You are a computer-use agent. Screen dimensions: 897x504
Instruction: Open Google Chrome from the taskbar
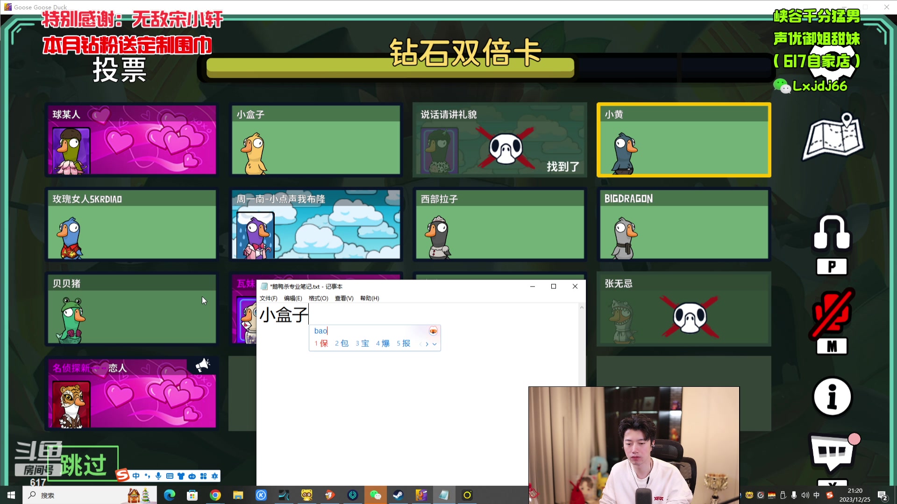pos(215,495)
